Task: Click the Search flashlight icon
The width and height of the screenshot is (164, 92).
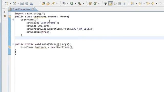Action: [x=53, y=3]
